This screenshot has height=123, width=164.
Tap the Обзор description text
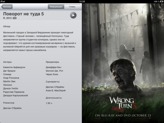(39, 41)
